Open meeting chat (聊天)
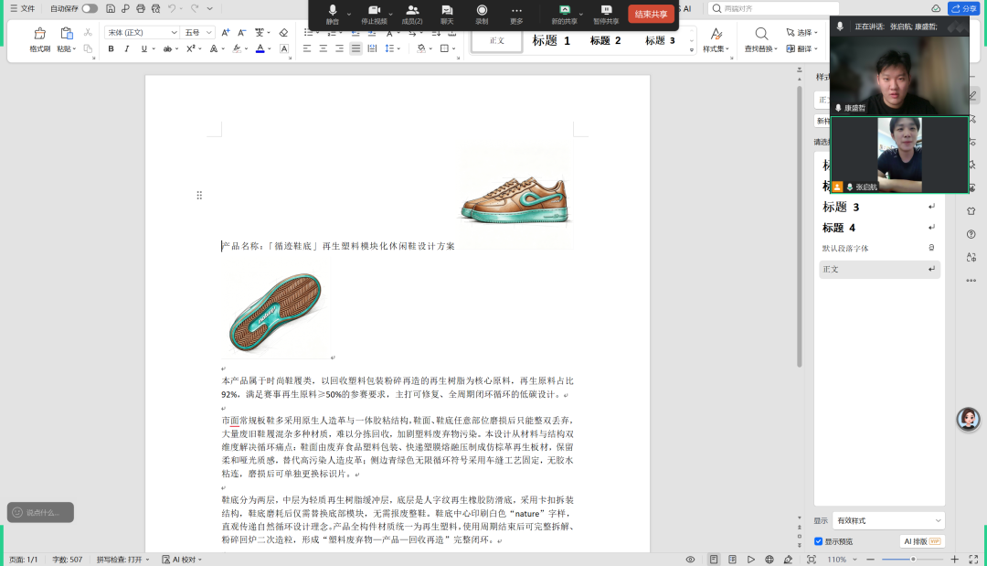This screenshot has width=987, height=566. pos(447,15)
